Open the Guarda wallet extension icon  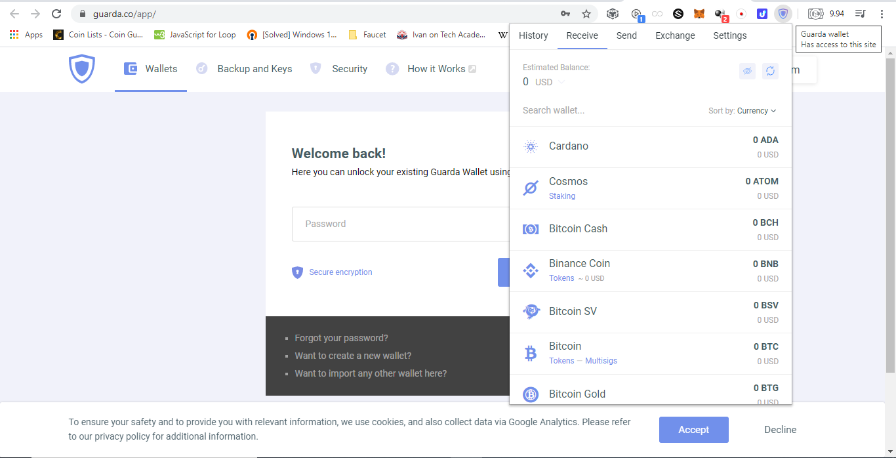coord(783,14)
